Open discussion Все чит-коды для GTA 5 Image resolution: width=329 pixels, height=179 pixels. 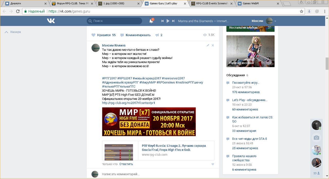pos(250,139)
